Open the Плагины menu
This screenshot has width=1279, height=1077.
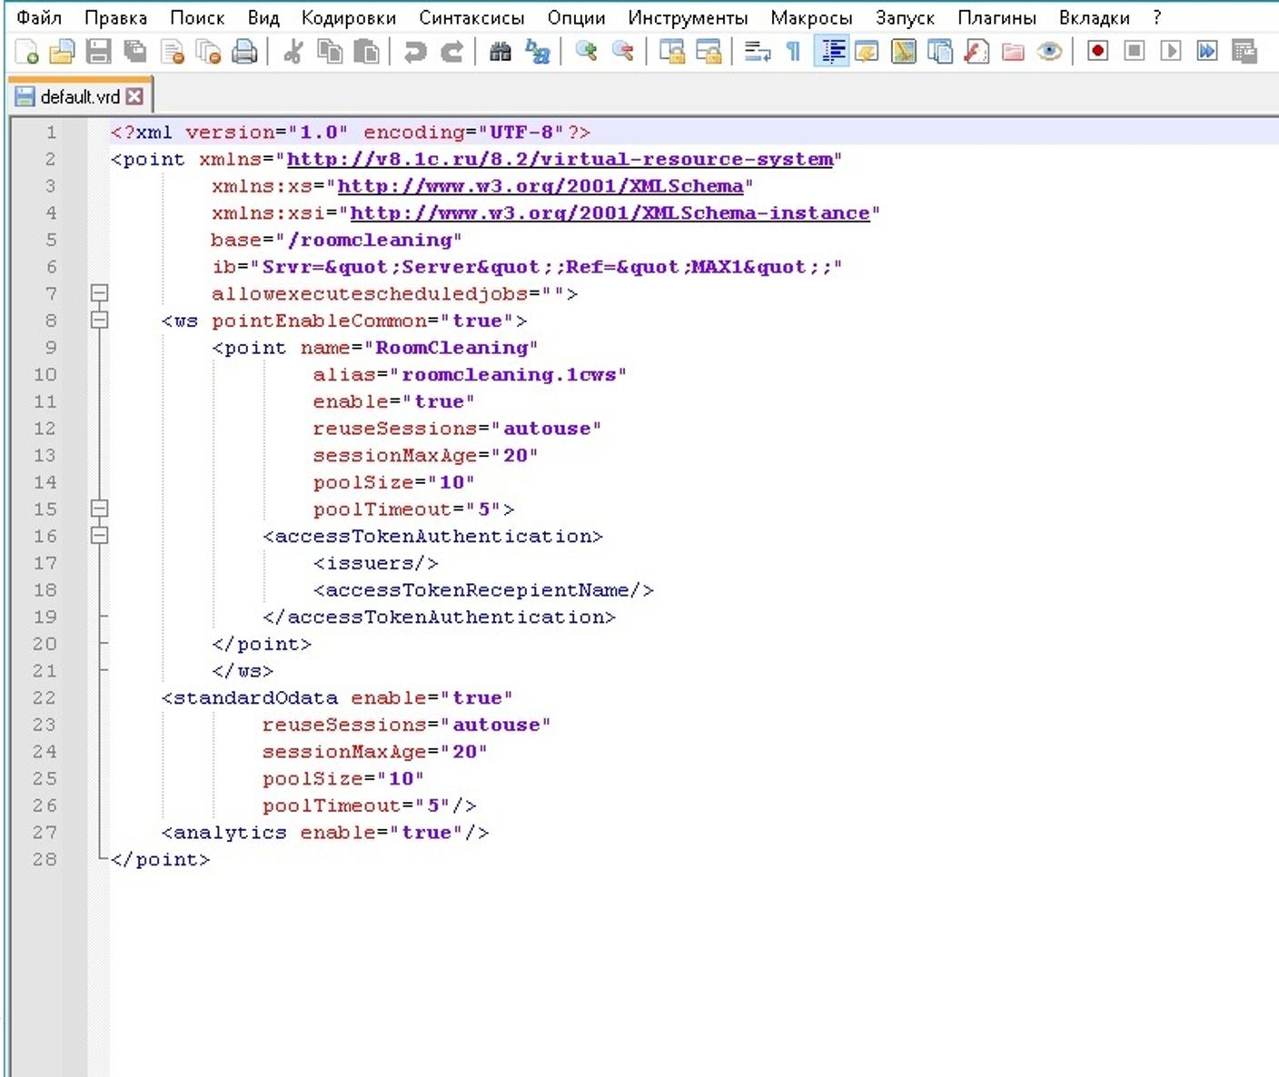(x=996, y=18)
